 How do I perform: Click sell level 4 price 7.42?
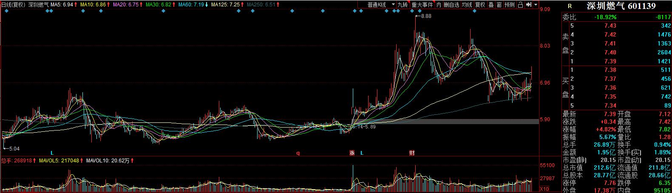[610, 35]
